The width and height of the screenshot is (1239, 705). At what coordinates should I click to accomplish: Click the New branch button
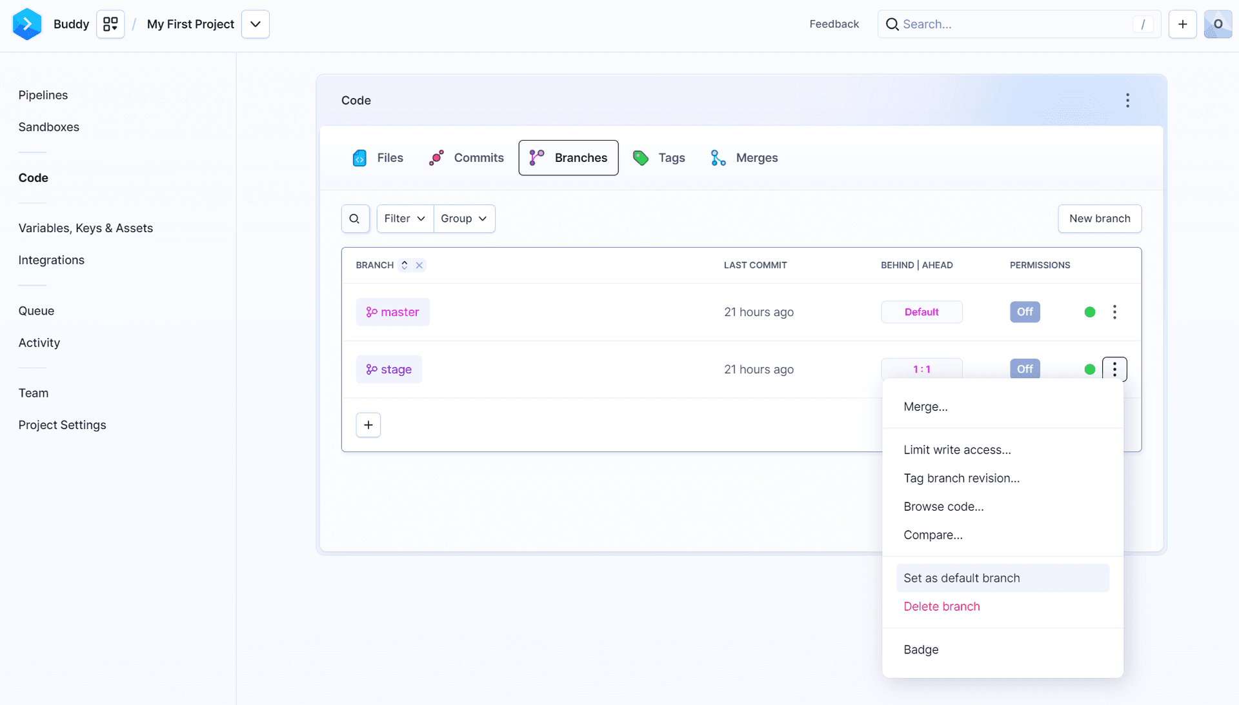1100,219
